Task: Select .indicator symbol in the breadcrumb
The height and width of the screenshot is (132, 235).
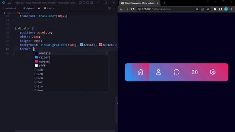Action: pyautogui.click(x=23, y=13)
